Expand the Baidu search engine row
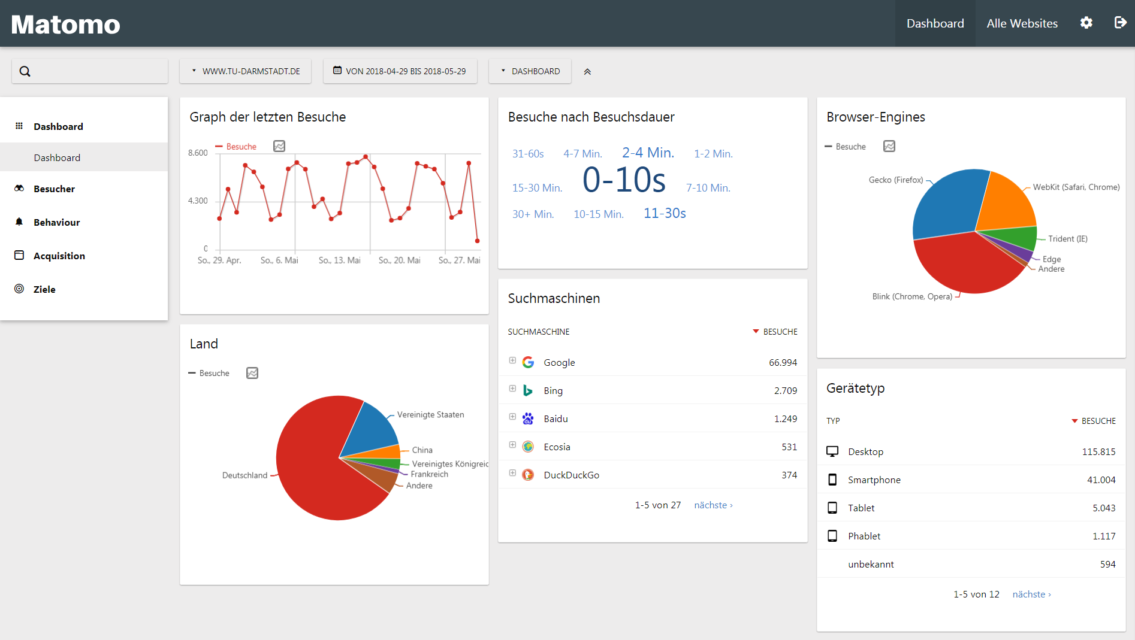Image resolution: width=1135 pixels, height=640 pixels. click(512, 417)
